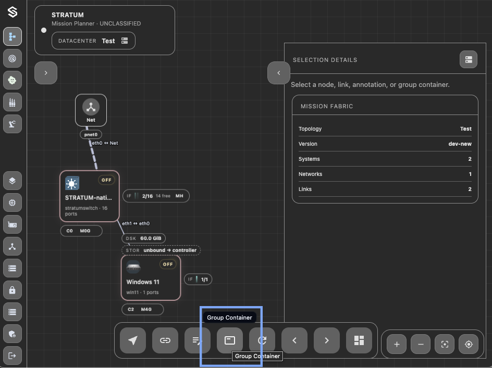Click the Mission Planner UNCLASSIFIED subtitle
Screen dimensions: 492x368
(x=96, y=23)
